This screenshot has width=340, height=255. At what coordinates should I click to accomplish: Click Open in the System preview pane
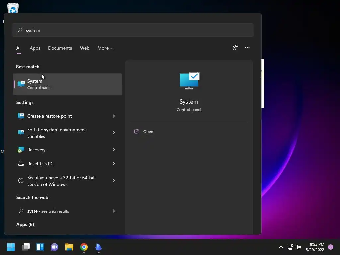148,132
